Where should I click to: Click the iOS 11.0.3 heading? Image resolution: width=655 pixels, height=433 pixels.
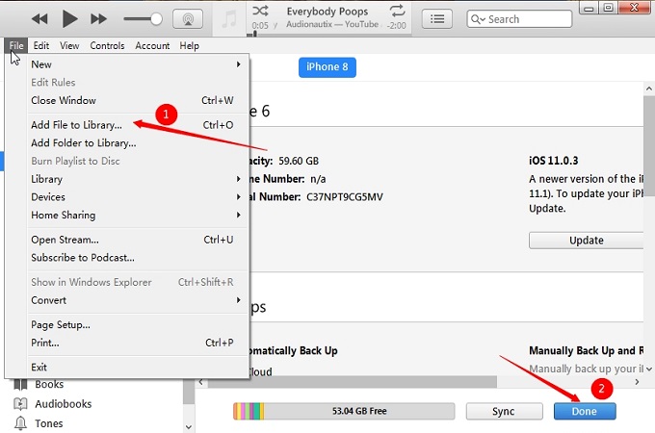[x=554, y=161]
